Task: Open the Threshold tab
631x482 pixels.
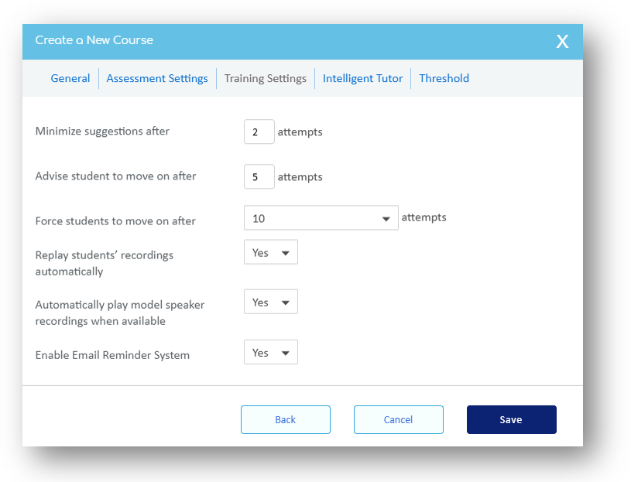Action: [x=444, y=78]
